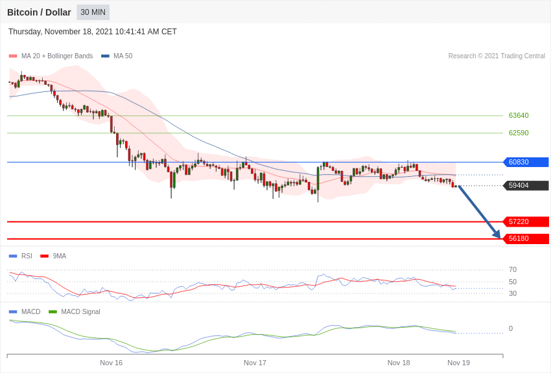Click the red 56180 support price tag

526,238
